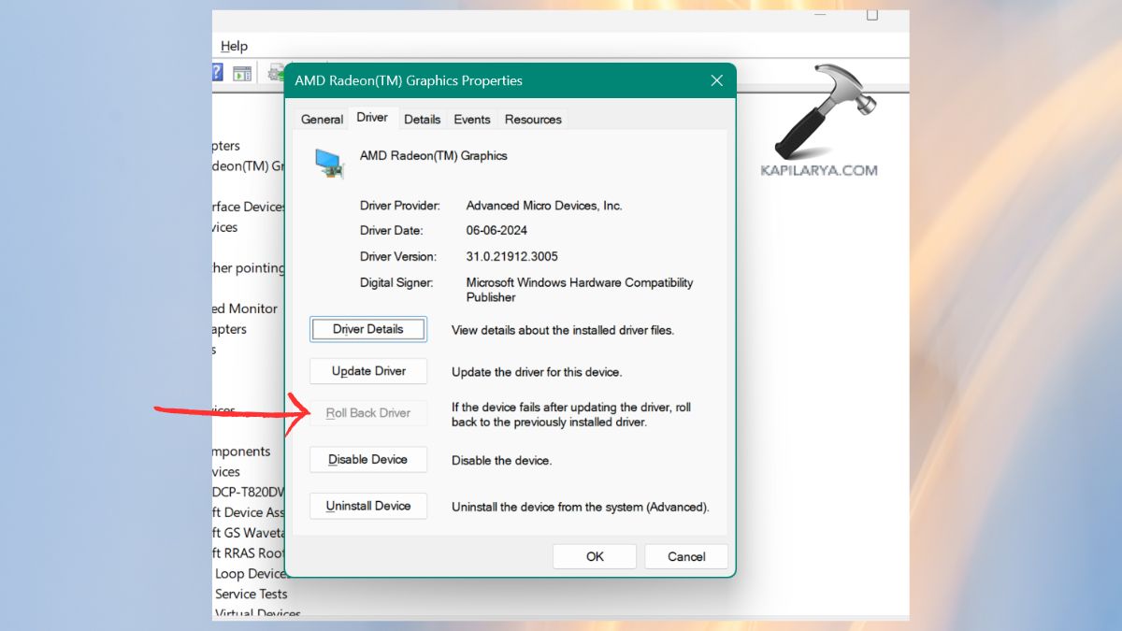Cancel the properties dialog
Viewport: 1122px width, 631px height.
point(686,557)
